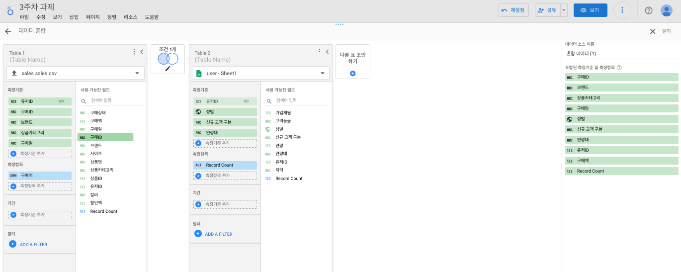Open the 수정 menu

pos(41,17)
